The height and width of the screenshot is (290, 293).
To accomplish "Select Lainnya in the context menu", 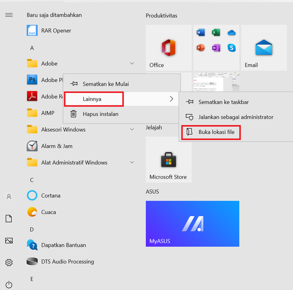I will pyautogui.click(x=93, y=99).
